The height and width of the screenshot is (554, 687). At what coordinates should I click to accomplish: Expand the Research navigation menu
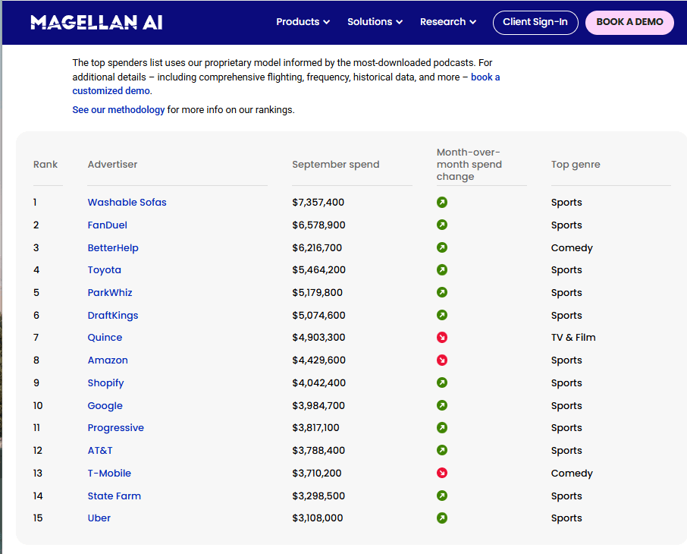point(447,22)
